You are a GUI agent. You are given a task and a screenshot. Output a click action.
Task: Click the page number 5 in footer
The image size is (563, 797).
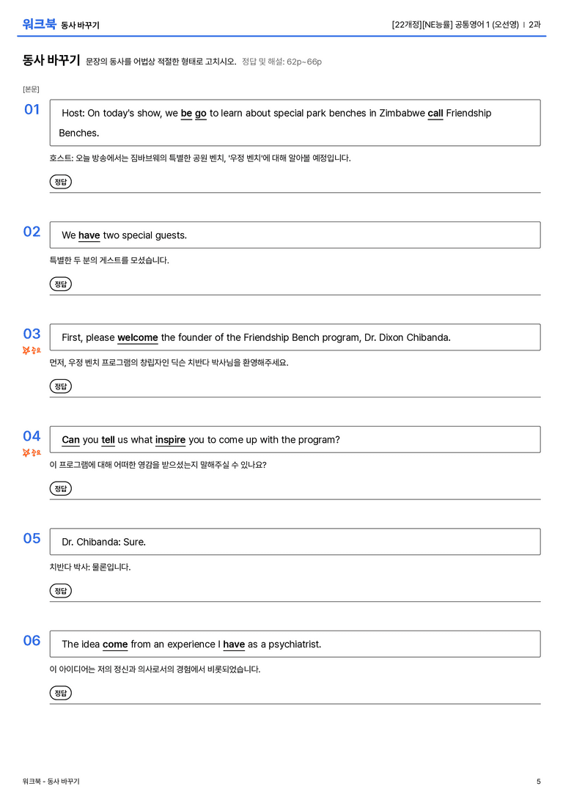tap(539, 782)
